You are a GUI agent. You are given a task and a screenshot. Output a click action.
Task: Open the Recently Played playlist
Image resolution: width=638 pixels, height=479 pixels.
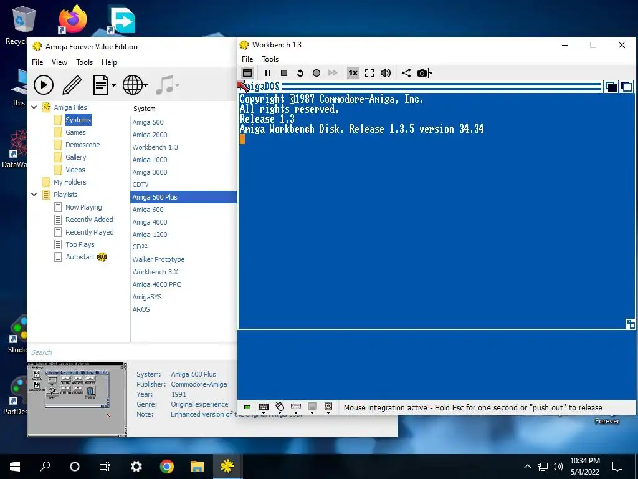[90, 232]
